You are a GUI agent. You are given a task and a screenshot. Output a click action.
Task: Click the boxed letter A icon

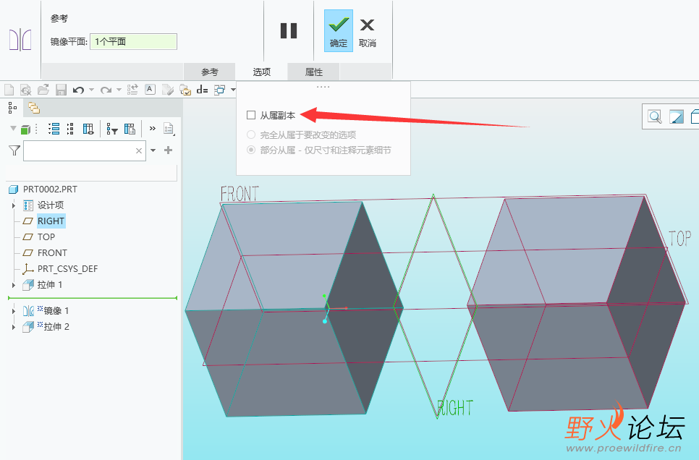[x=150, y=89]
